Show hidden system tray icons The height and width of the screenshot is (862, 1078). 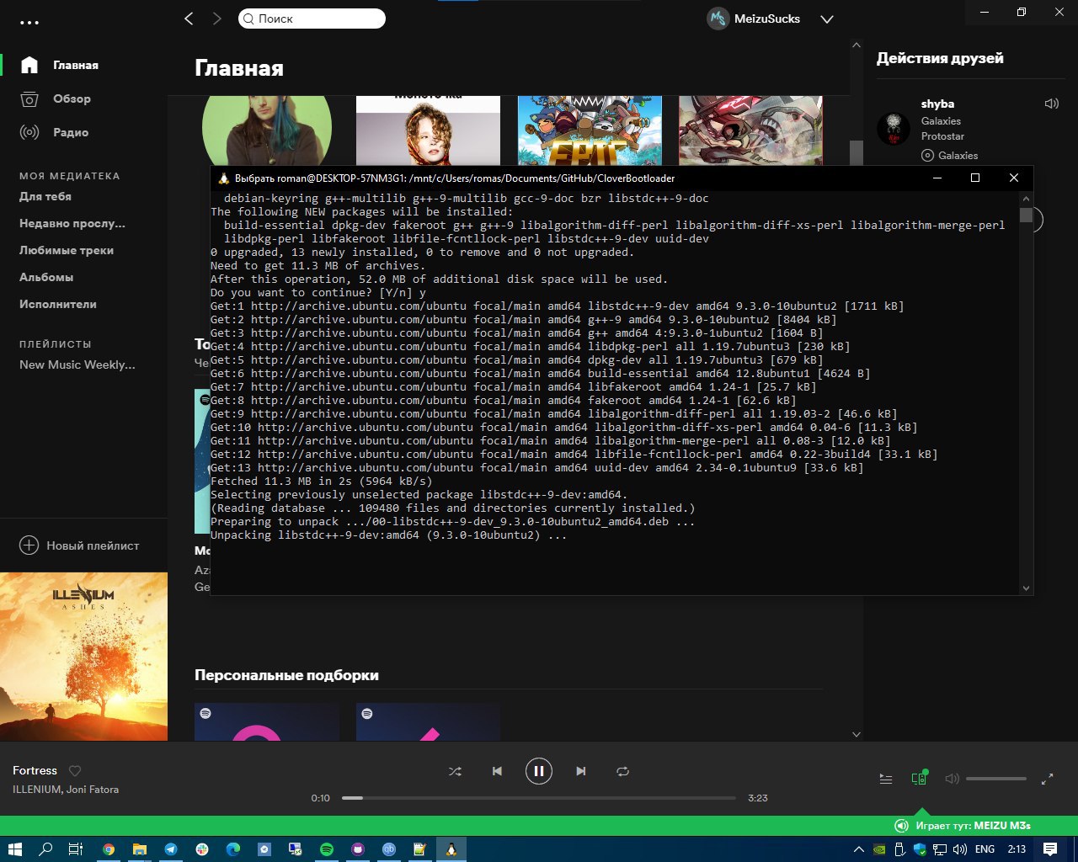click(859, 849)
